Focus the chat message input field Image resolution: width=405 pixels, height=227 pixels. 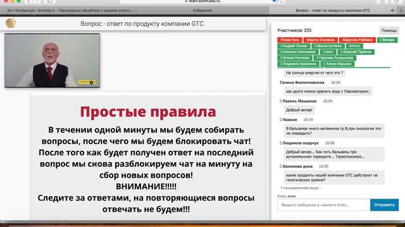point(323,205)
